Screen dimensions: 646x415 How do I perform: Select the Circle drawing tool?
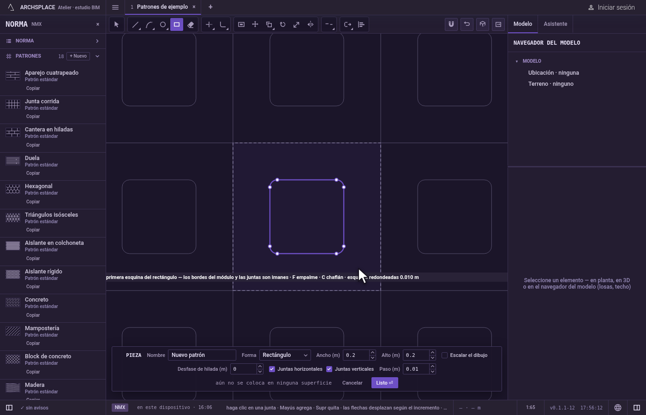click(163, 24)
